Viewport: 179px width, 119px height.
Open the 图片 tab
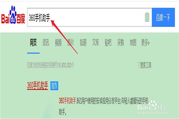click(71, 42)
